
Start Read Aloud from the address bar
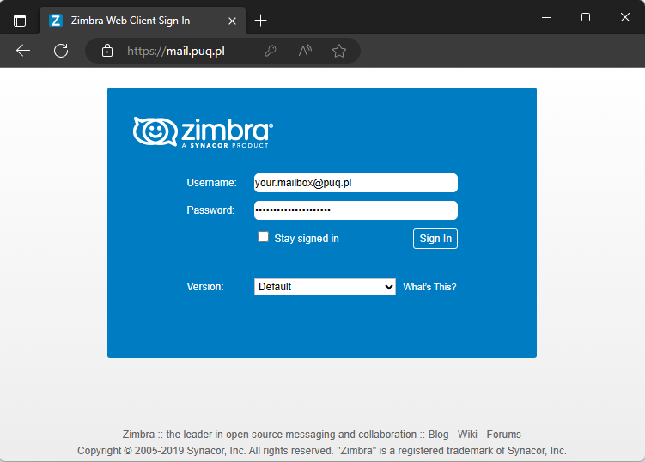pos(305,51)
